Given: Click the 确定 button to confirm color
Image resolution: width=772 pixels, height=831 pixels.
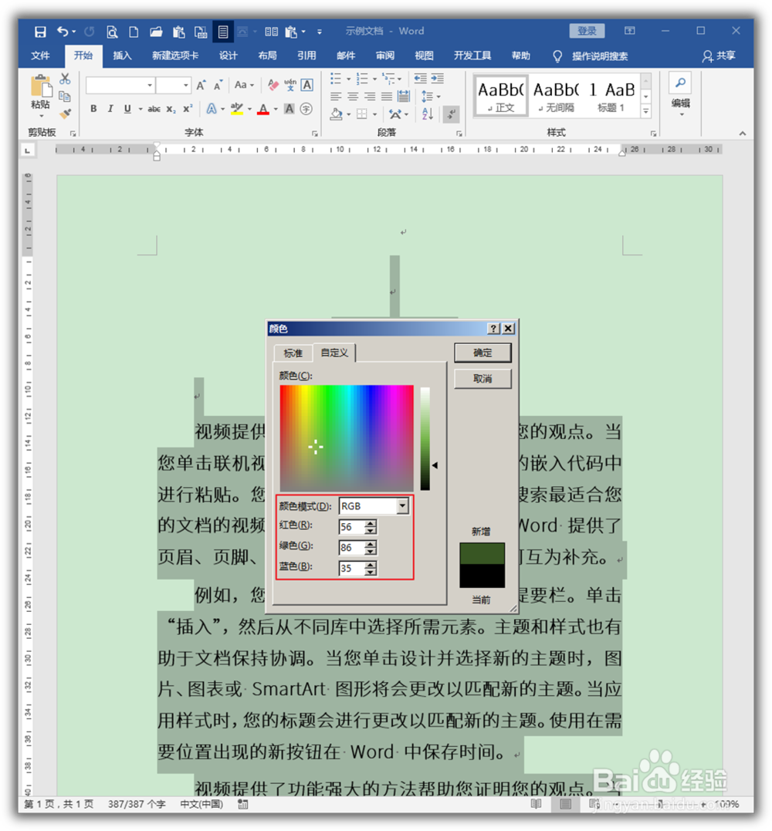Looking at the screenshot, I should [x=482, y=352].
